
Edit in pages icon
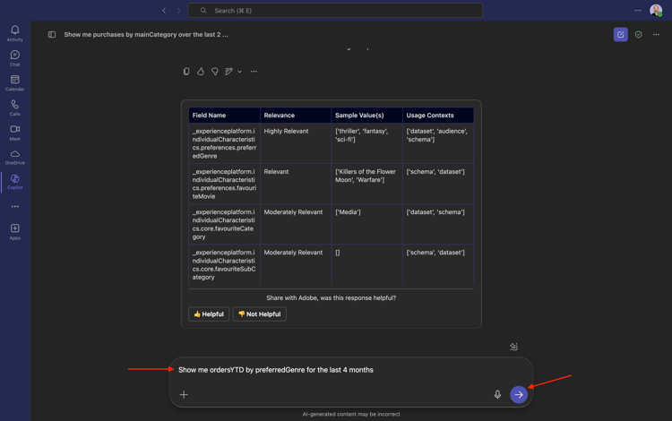tap(228, 72)
